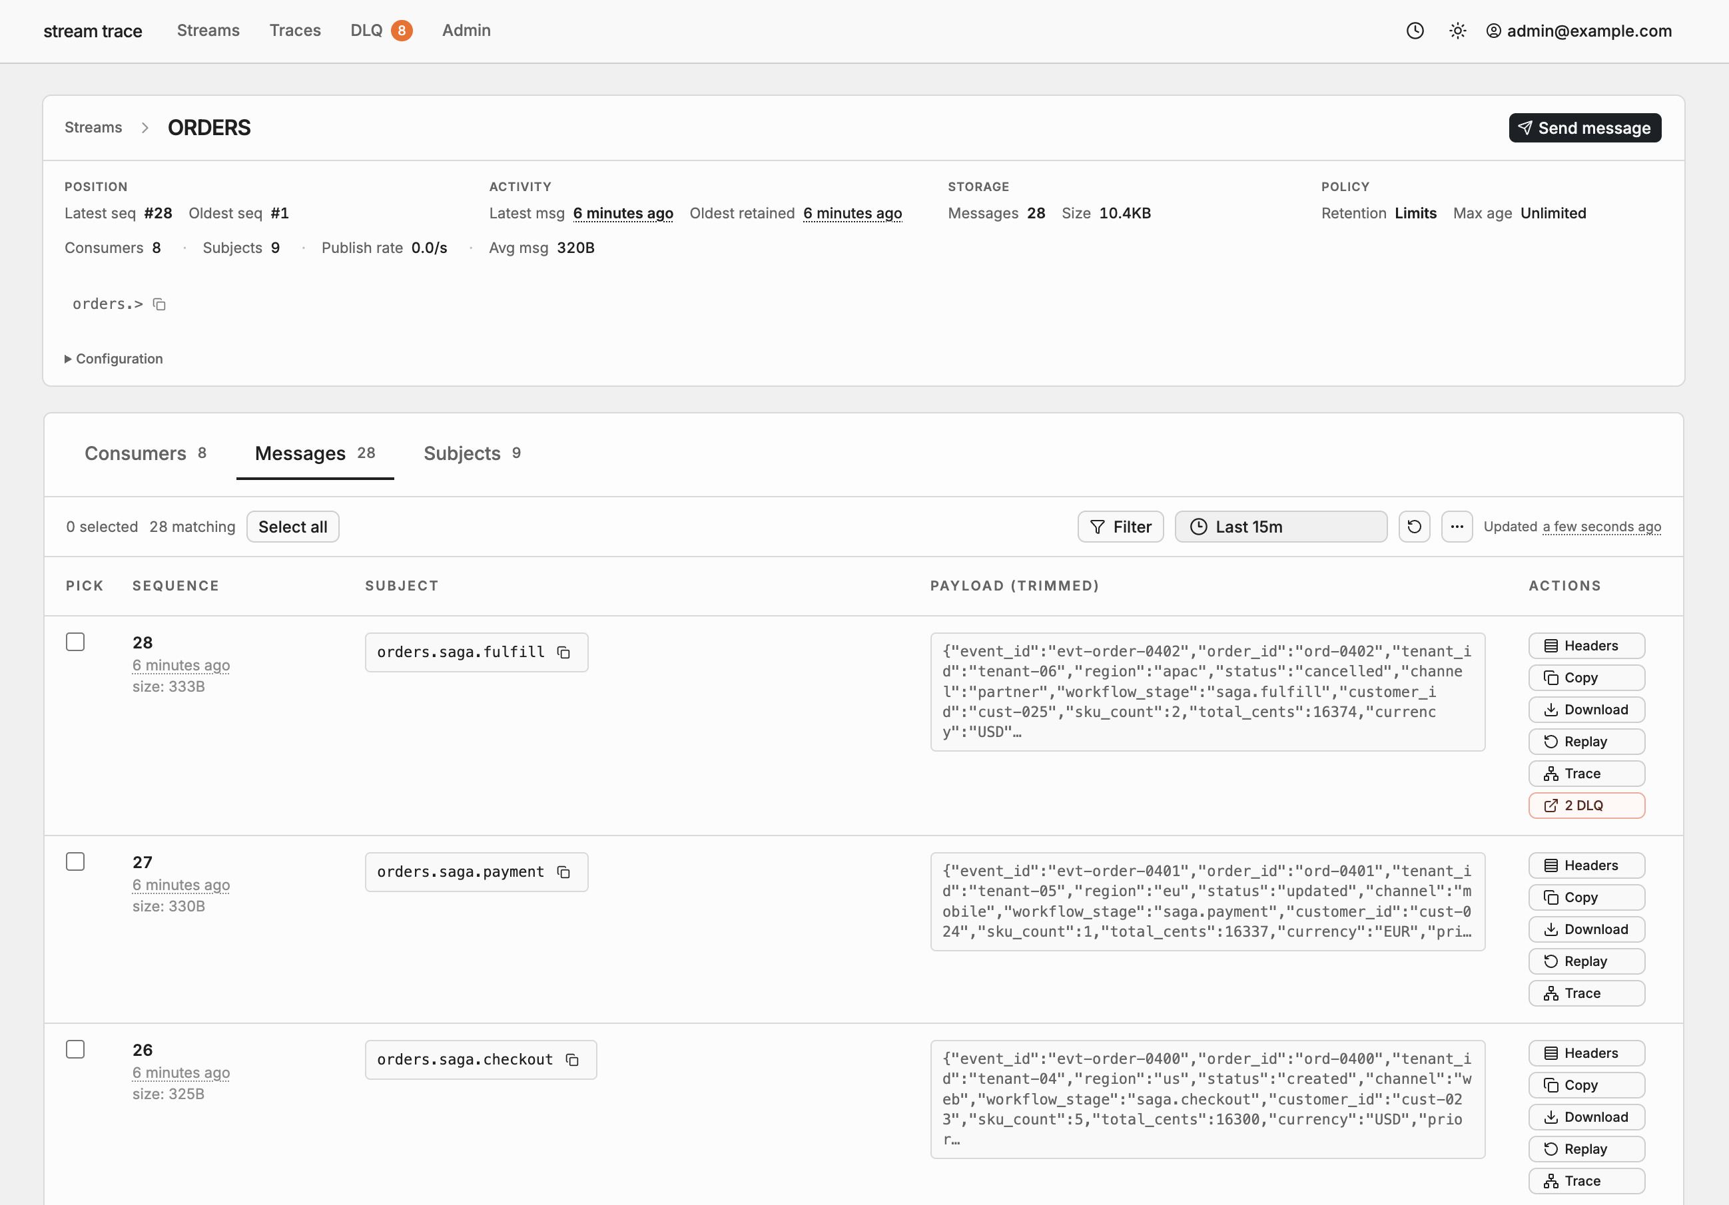Open the Last 15m time range selector
The width and height of the screenshot is (1729, 1205).
coord(1280,527)
